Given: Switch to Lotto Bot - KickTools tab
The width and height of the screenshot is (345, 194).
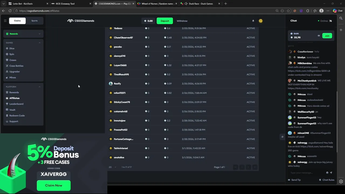Looking at the screenshot, I should tap(28, 4).
